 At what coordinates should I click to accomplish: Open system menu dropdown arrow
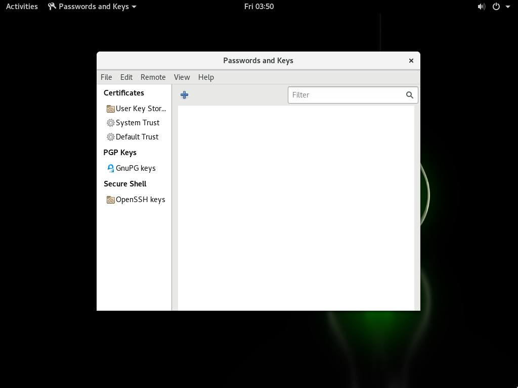[x=508, y=7]
